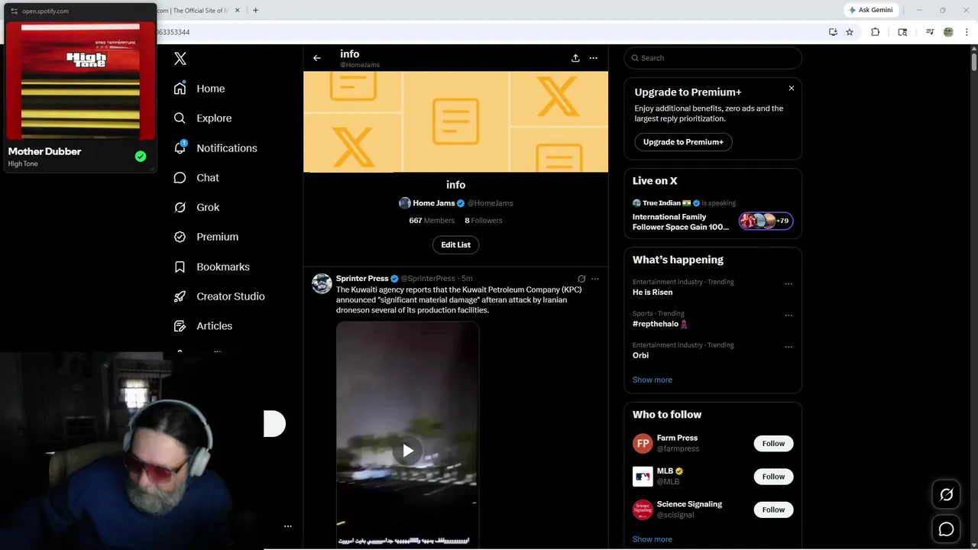Open info list more options
978x550 pixels.
[593, 58]
